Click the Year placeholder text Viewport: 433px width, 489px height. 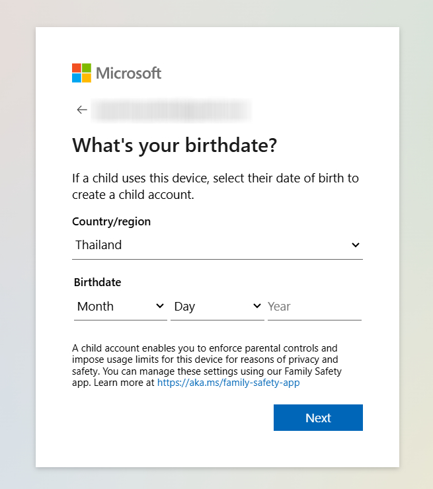click(279, 307)
